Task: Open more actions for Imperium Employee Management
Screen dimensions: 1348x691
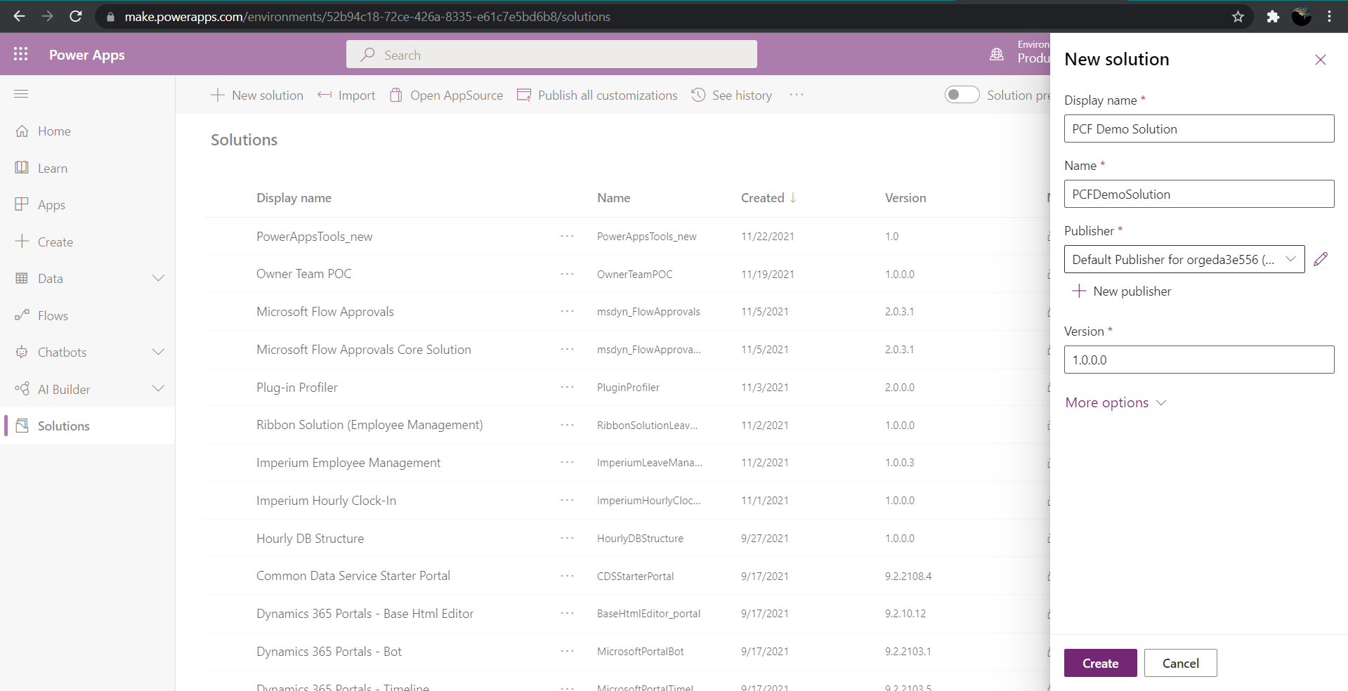Action: (568, 462)
